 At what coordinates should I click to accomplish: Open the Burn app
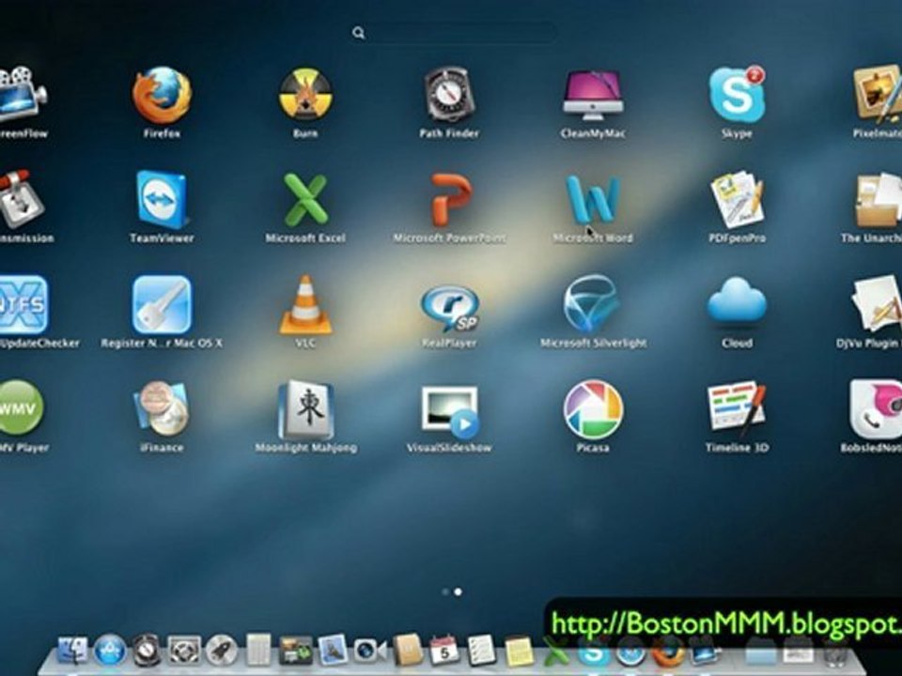(305, 95)
